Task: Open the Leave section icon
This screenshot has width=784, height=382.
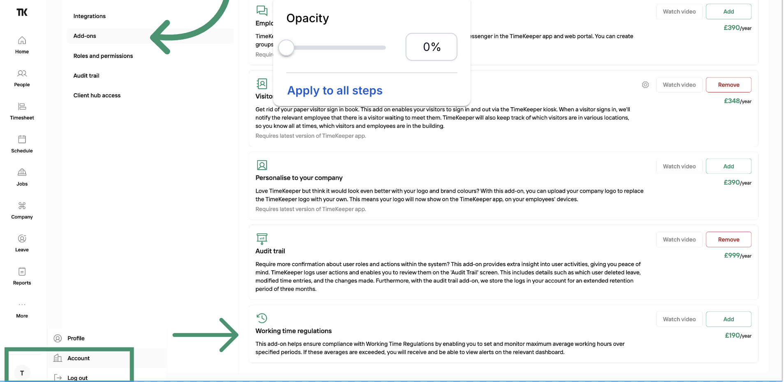Action: pyautogui.click(x=22, y=239)
